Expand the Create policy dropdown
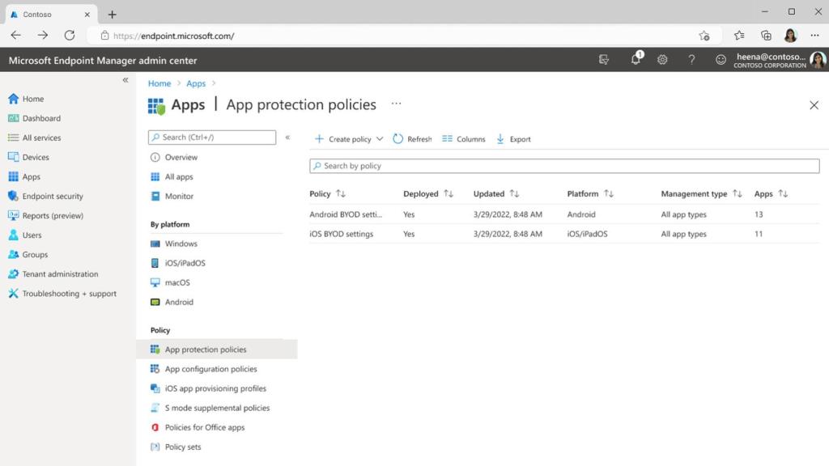Viewport: 829px width, 466px height. click(348, 139)
